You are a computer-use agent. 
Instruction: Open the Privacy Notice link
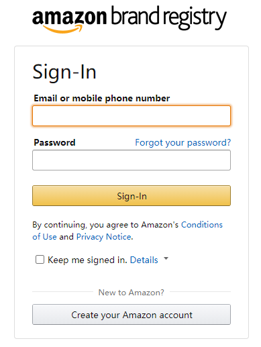pyautogui.click(x=104, y=237)
